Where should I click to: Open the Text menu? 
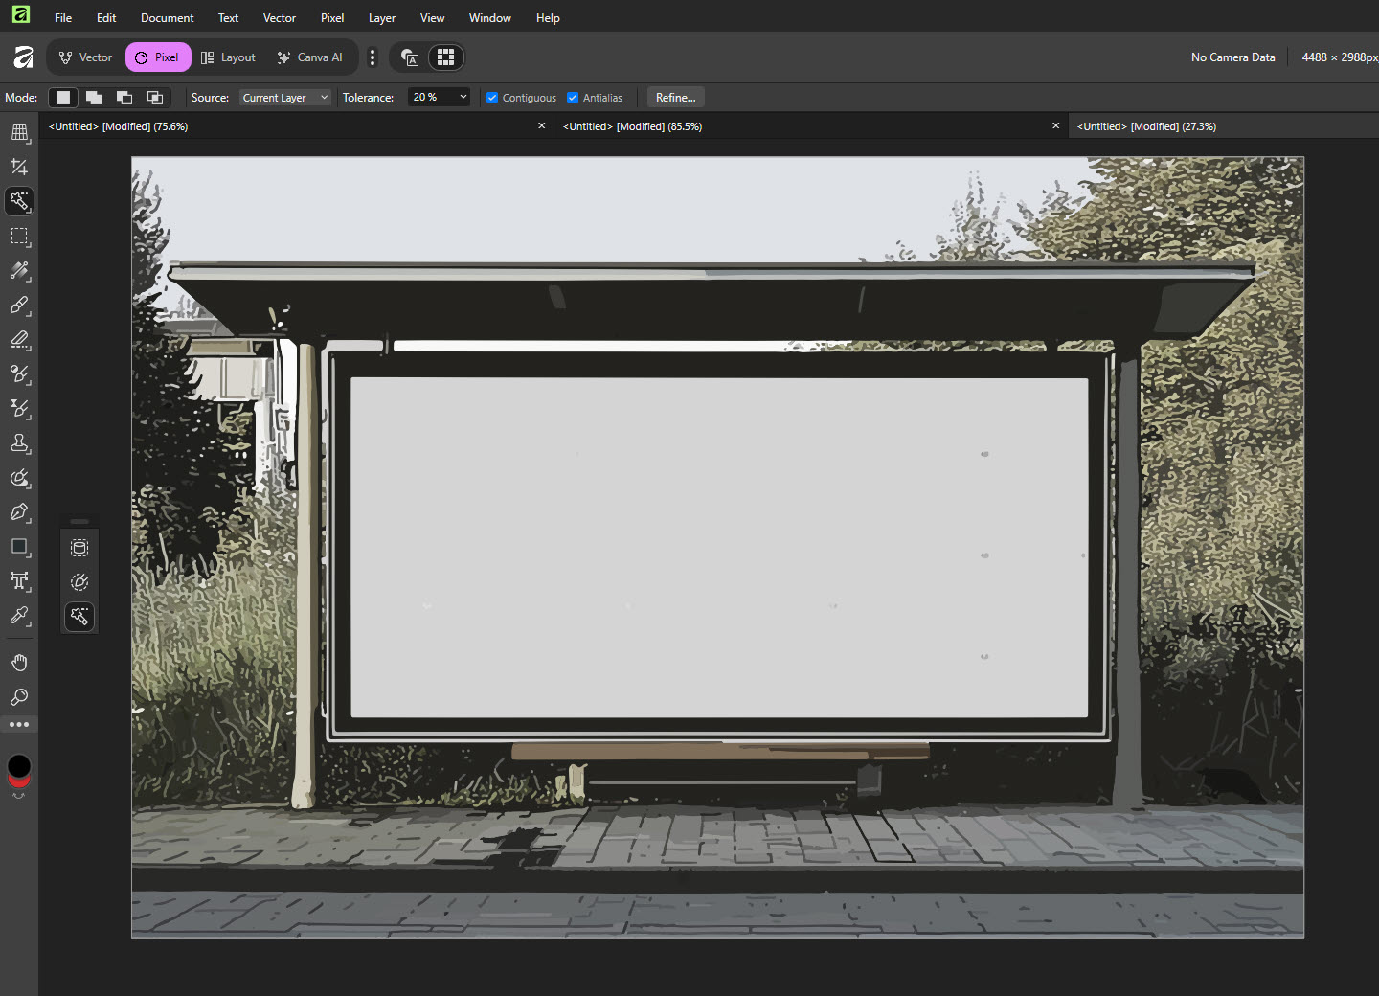click(228, 18)
